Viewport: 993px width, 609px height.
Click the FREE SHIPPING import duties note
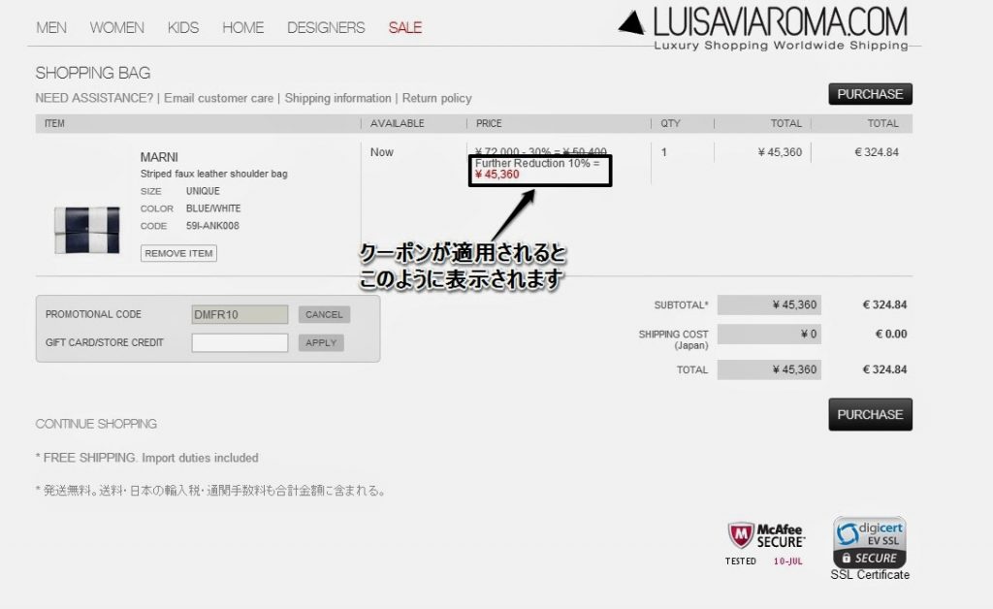[x=147, y=458]
